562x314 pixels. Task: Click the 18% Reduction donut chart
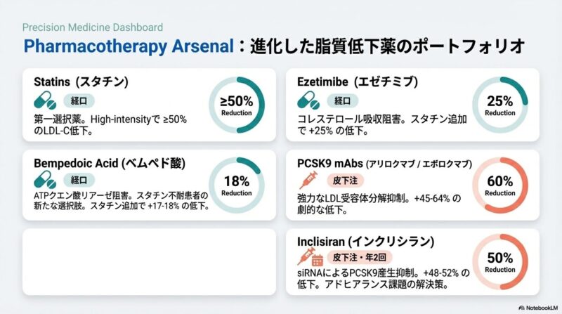pos(237,185)
